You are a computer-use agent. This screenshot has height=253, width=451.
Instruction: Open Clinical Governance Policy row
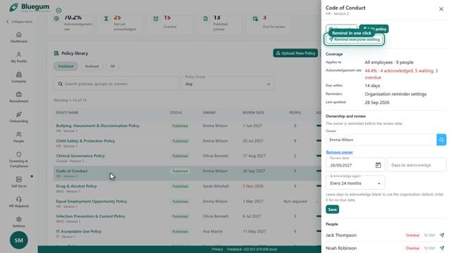point(187,158)
